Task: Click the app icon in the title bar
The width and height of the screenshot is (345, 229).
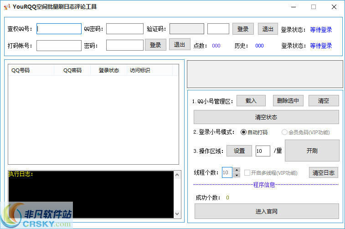Action: pyautogui.click(x=7, y=7)
